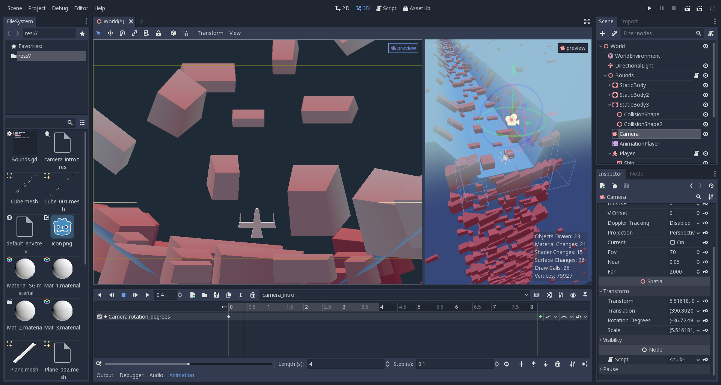Select the Scale mode tool
The height and width of the screenshot is (385, 721).
[x=134, y=33]
